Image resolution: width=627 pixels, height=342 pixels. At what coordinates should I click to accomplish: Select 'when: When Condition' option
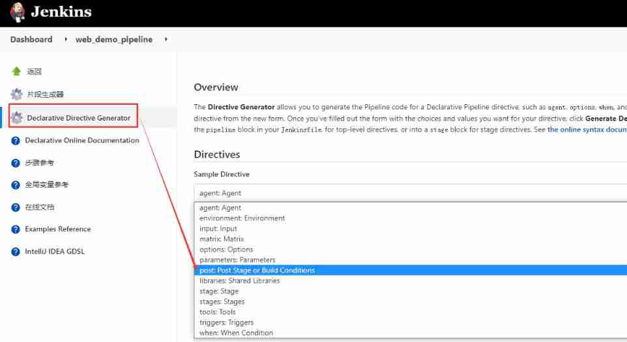(x=411, y=333)
